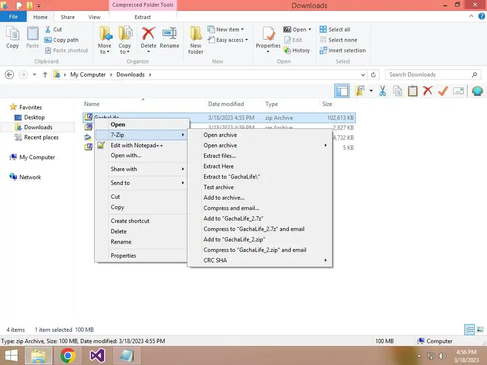487x365 pixels.
Task: Click Paste shortcut in ribbon
Action: tap(67, 50)
